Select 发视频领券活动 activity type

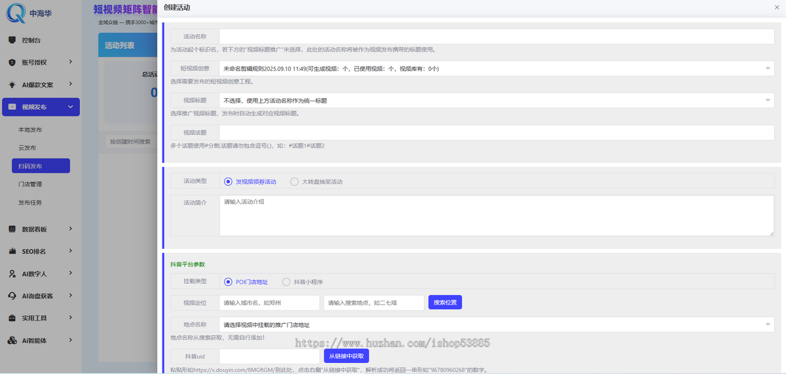250,181
